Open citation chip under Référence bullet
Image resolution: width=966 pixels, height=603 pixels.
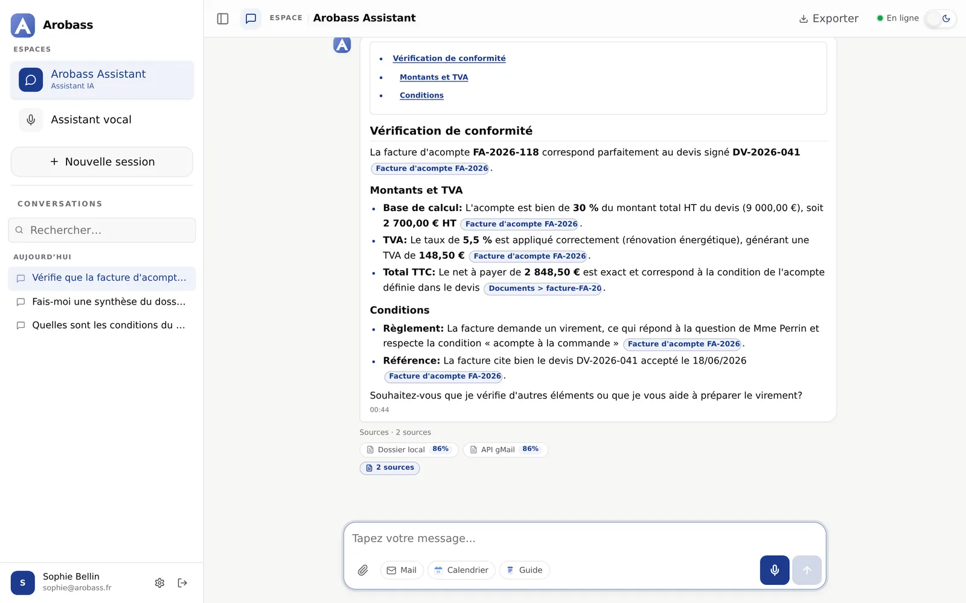pos(444,376)
